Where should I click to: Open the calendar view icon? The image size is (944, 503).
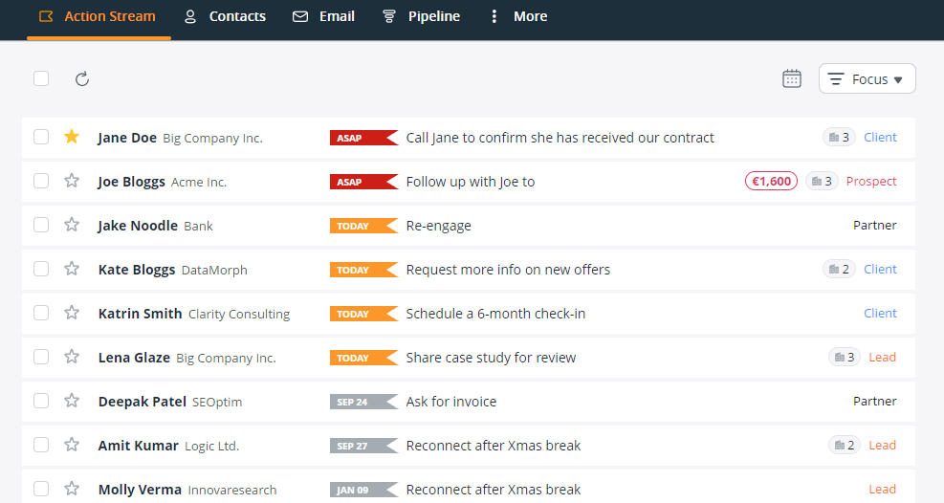(x=792, y=78)
